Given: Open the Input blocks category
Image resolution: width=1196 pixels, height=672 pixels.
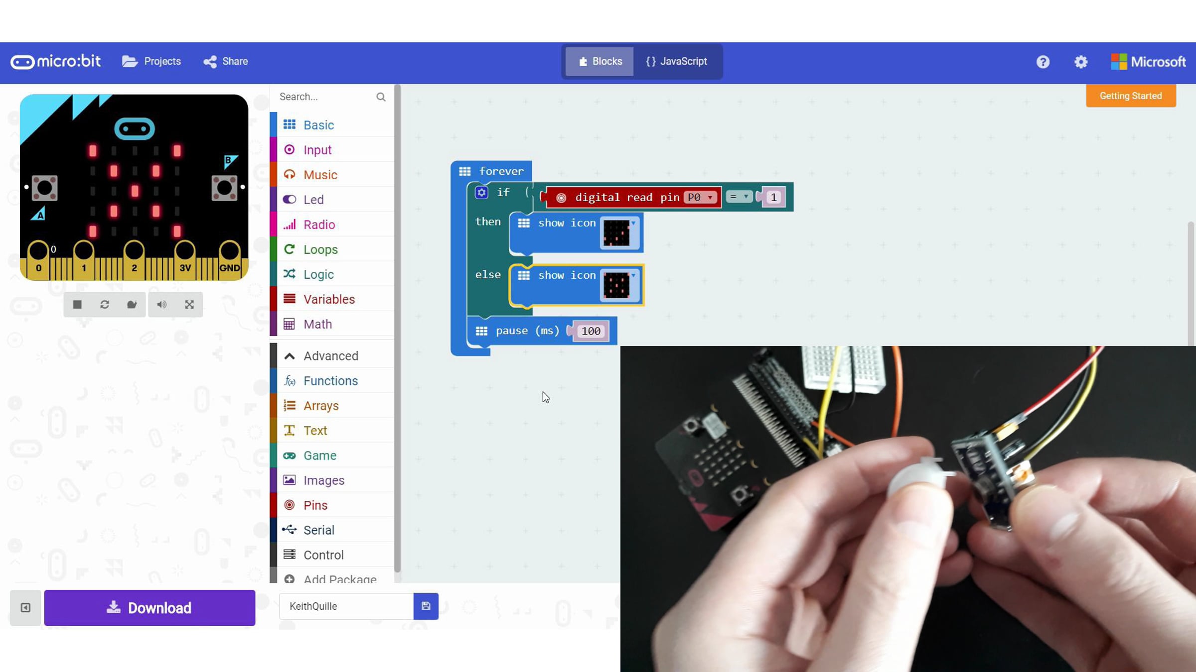Looking at the screenshot, I should coord(332,149).
